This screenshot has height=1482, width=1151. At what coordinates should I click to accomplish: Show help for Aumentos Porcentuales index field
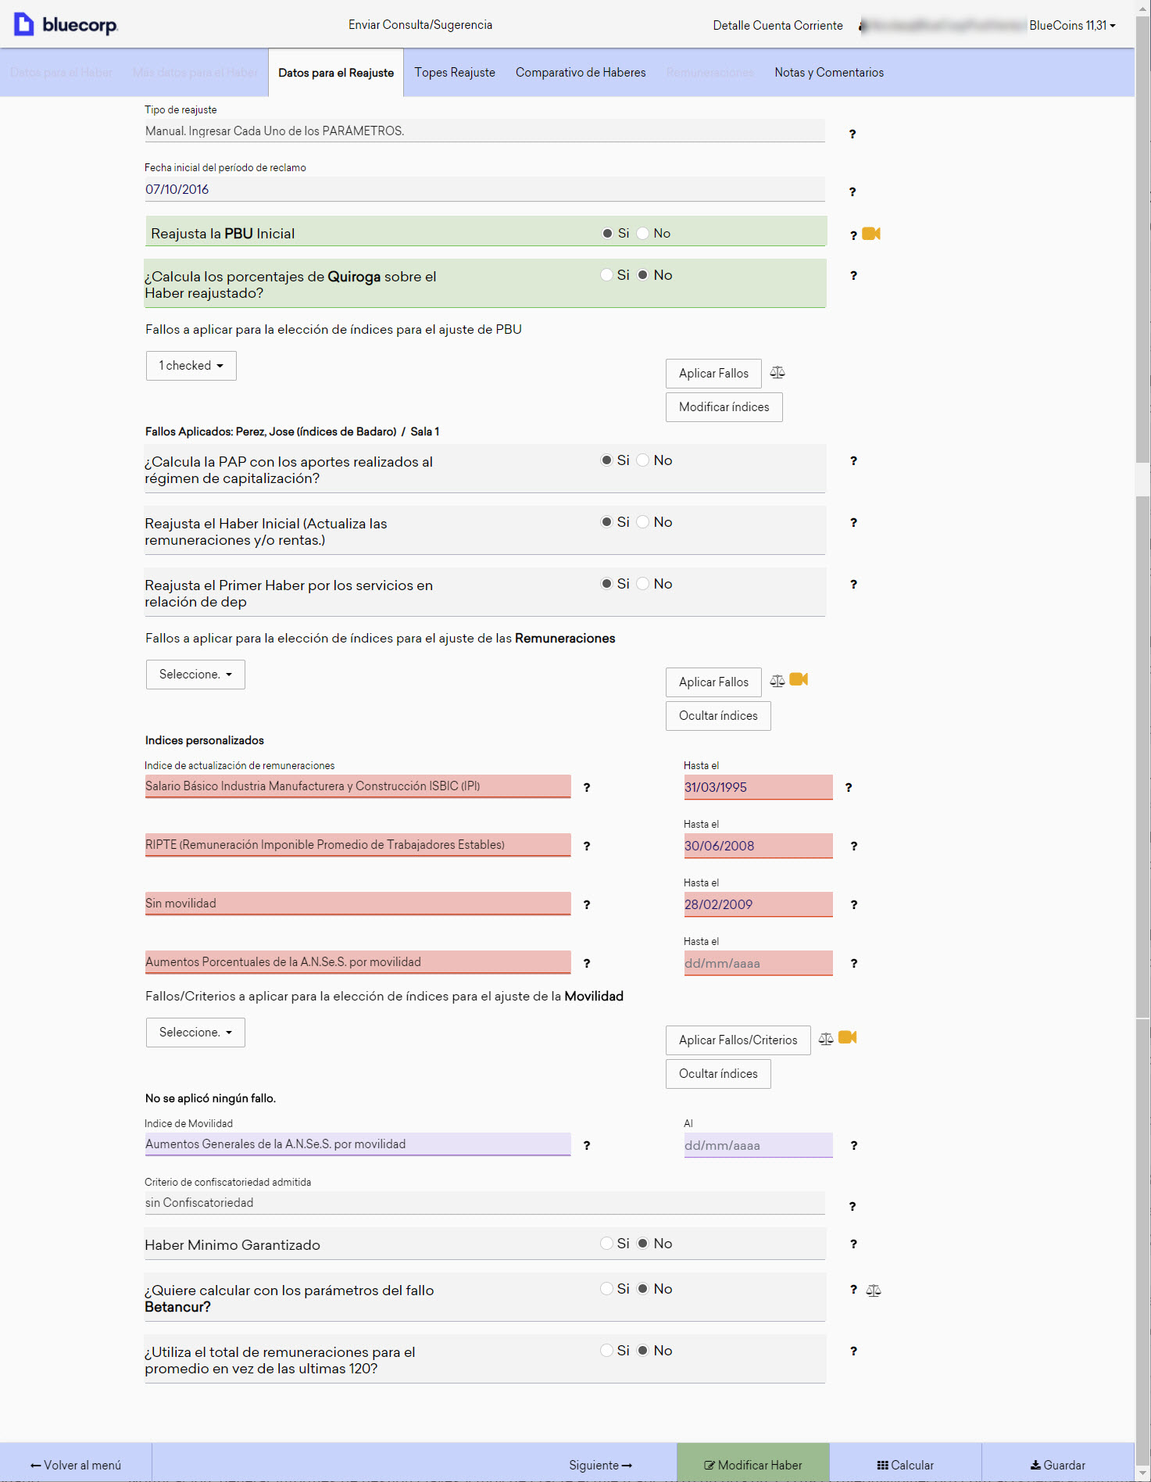[587, 964]
